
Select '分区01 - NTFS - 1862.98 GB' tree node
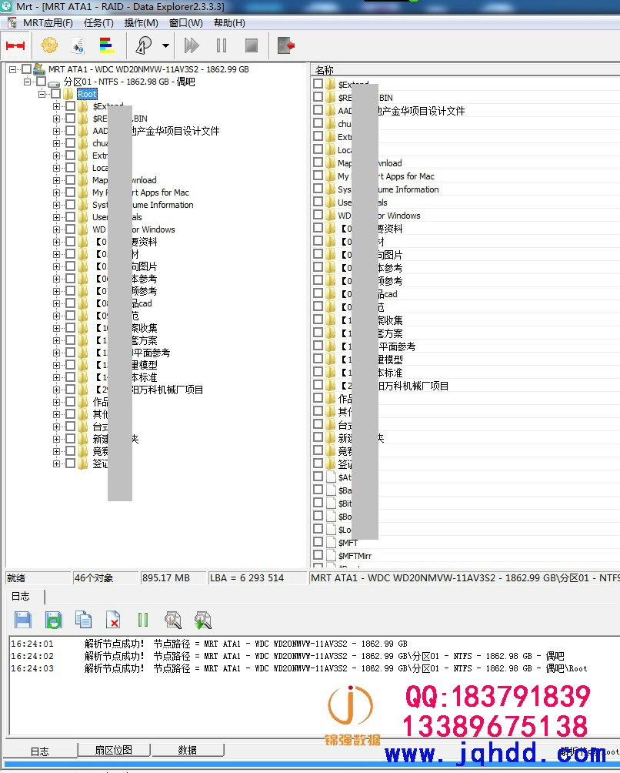point(129,82)
